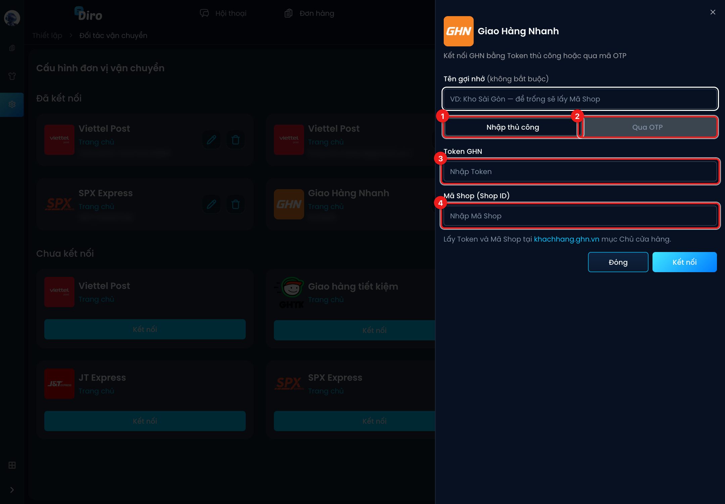Click the Đối tác vận chuyển breadcrumb text
This screenshot has height=504, width=725.
[x=113, y=36]
